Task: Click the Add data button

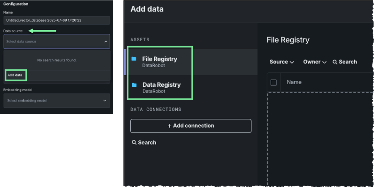Action: [15, 75]
